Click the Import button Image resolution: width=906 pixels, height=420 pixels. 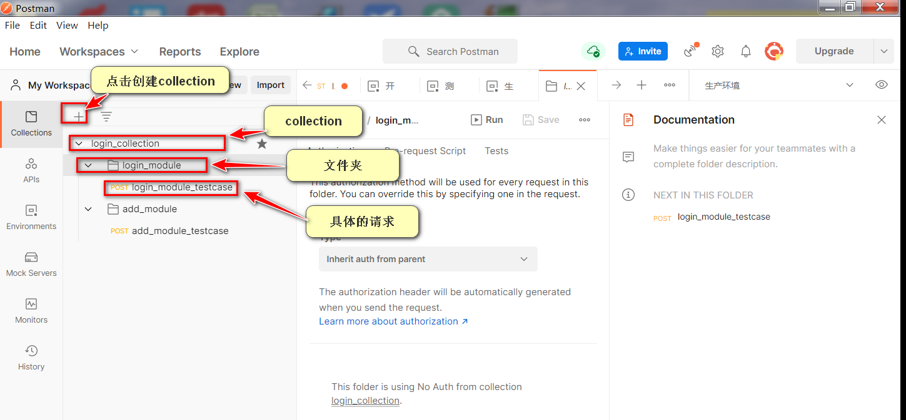(x=271, y=85)
